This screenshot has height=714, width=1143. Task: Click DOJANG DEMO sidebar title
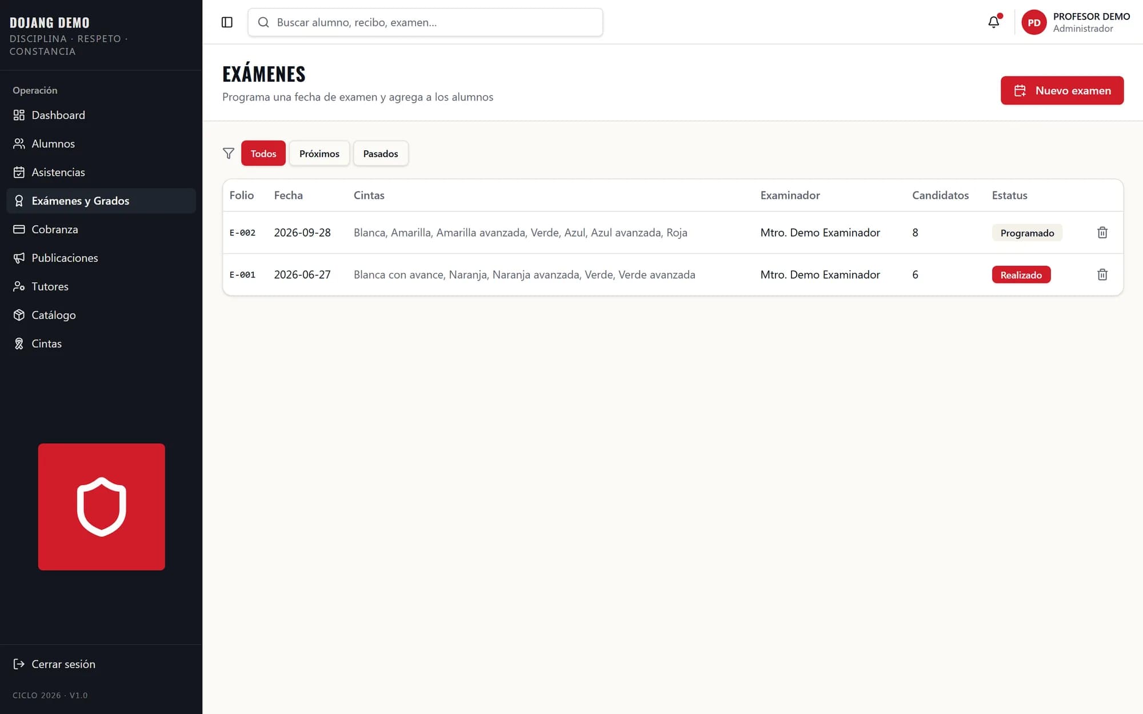click(x=50, y=23)
